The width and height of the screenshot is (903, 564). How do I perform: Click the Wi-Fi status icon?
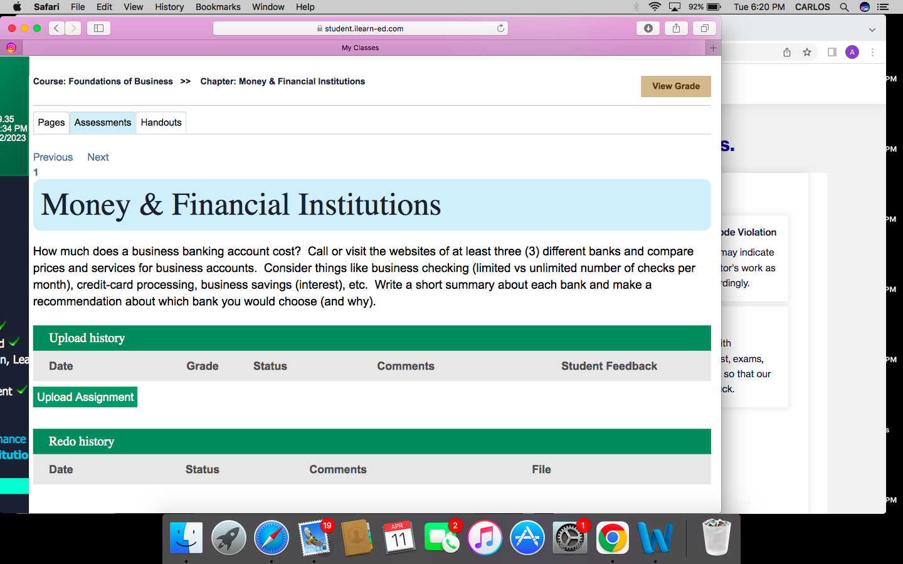point(655,7)
